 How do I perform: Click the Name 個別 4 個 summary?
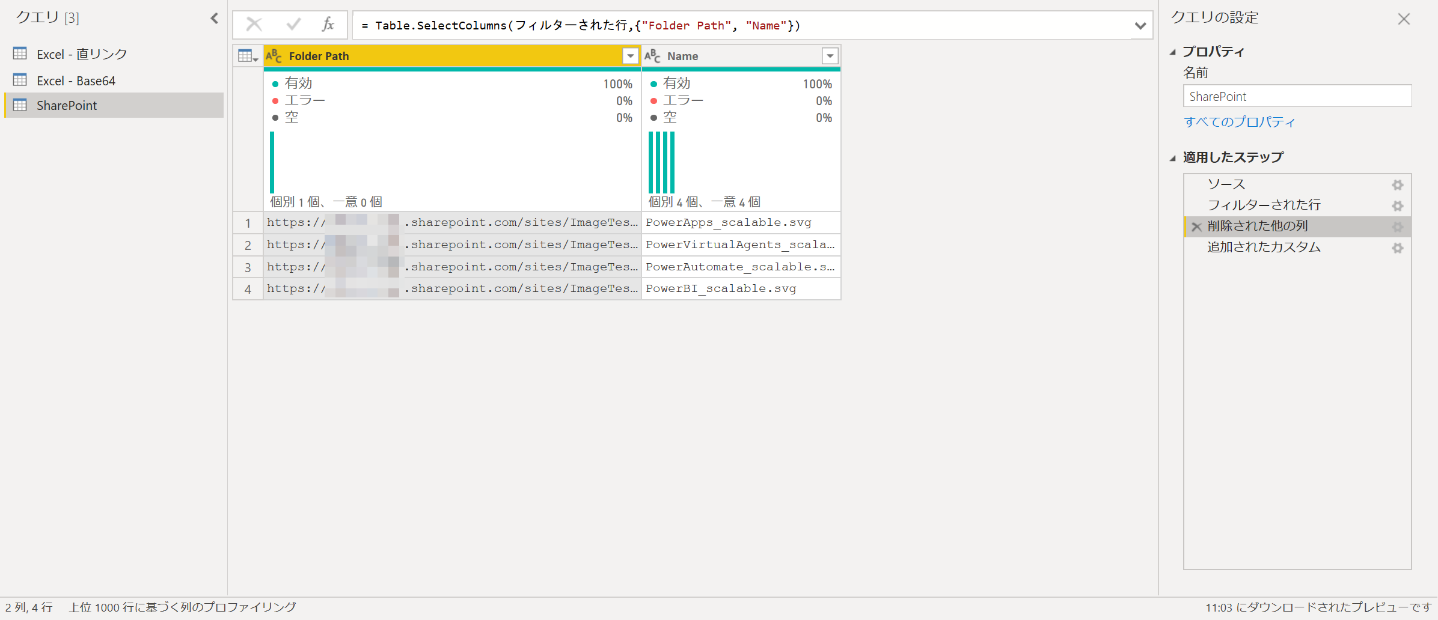704,202
